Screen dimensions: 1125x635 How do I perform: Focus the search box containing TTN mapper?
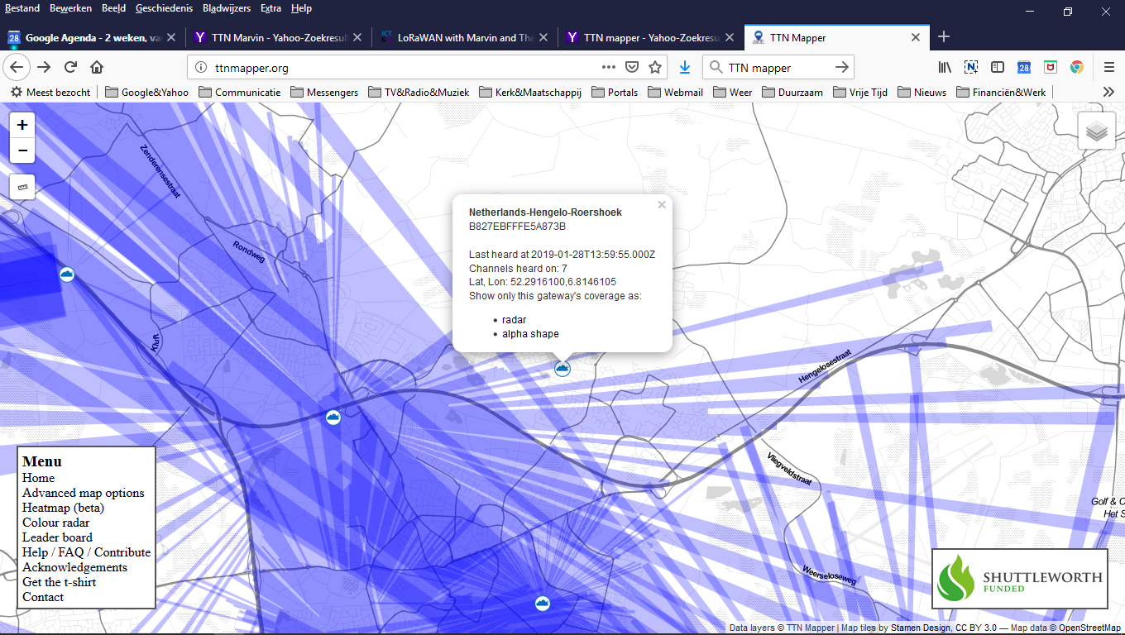click(778, 68)
